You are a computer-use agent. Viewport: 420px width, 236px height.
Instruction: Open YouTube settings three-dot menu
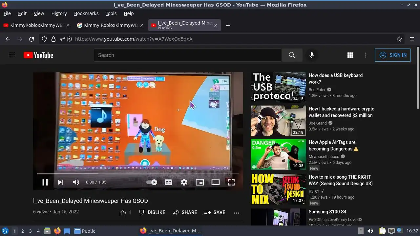pyautogui.click(x=366, y=55)
